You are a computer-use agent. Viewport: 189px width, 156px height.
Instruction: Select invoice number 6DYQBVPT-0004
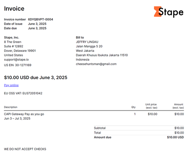click(x=40, y=19)
